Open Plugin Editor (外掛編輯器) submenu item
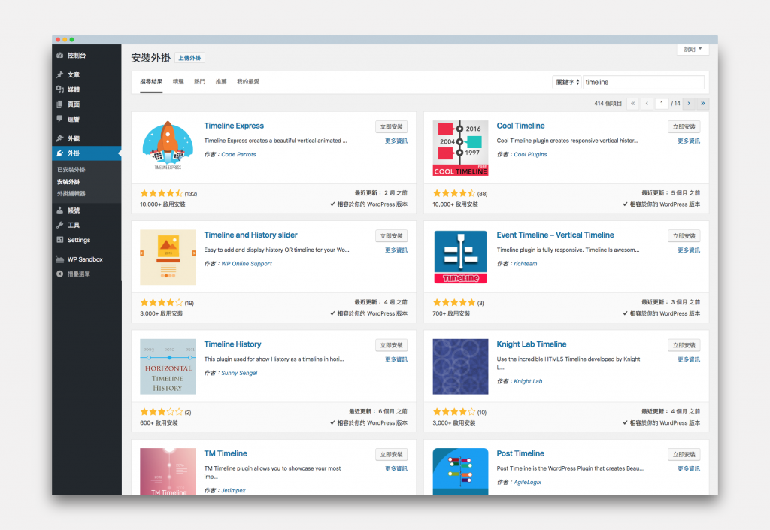 point(71,193)
